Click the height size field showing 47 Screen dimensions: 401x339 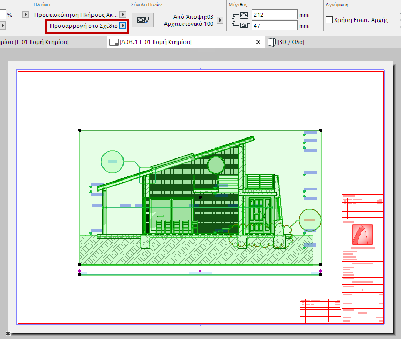[274, 25]
